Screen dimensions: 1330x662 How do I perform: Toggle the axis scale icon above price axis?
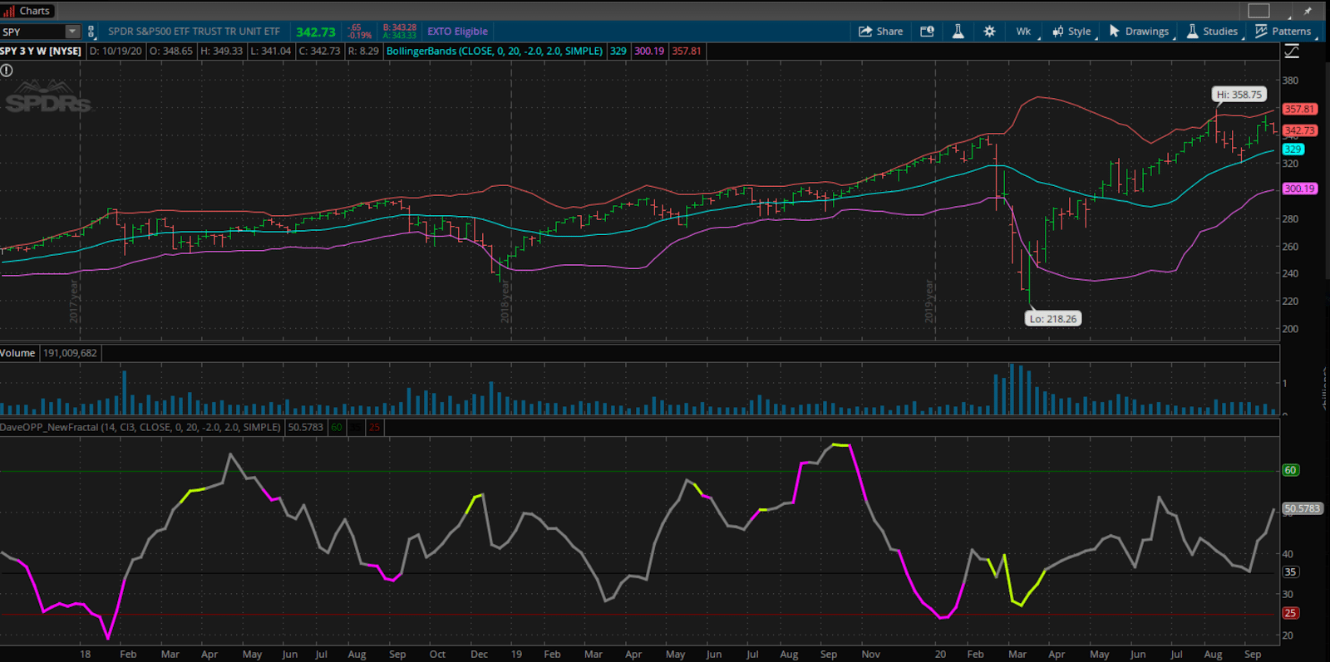(1292, 51)
